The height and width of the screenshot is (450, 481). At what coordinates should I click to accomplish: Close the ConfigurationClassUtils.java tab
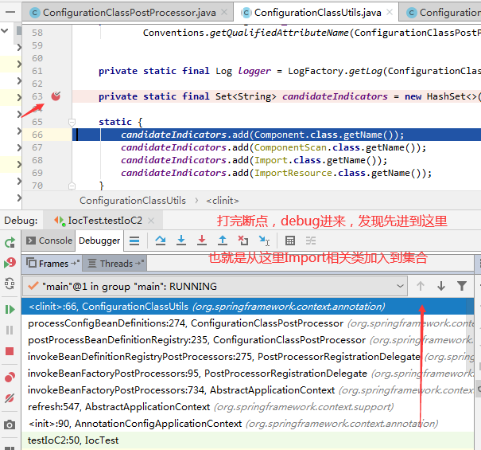pyautogui.click(x=390, y=12)
